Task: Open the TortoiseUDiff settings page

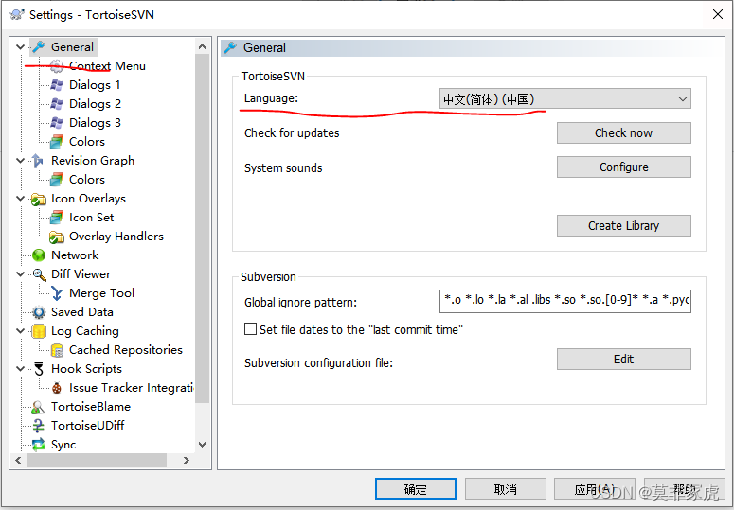Action: tap(87, 426)
